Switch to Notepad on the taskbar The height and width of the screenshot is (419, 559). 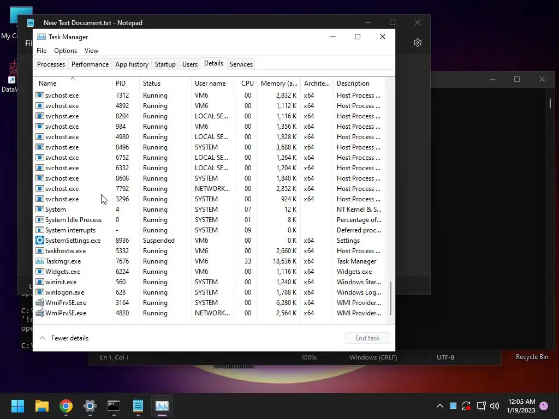[138, 406]
